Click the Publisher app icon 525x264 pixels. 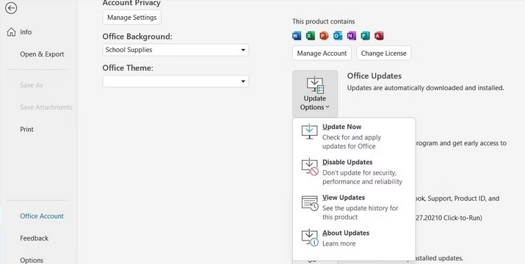[x=365, y=36]
